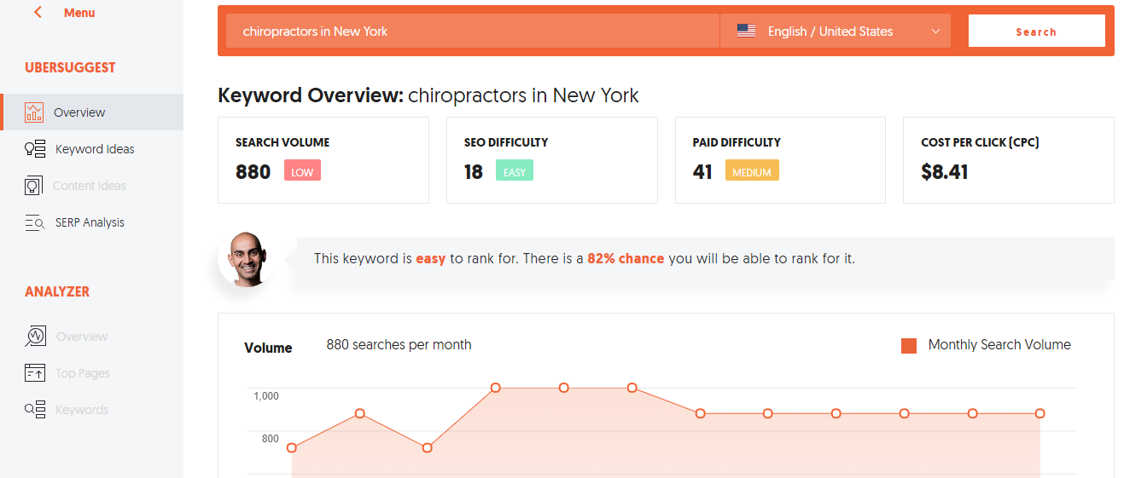Select Overview under Ubersuggest

(x=91, y=112)
